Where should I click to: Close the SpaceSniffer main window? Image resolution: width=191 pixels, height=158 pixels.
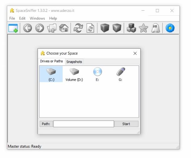coord(172,11)
